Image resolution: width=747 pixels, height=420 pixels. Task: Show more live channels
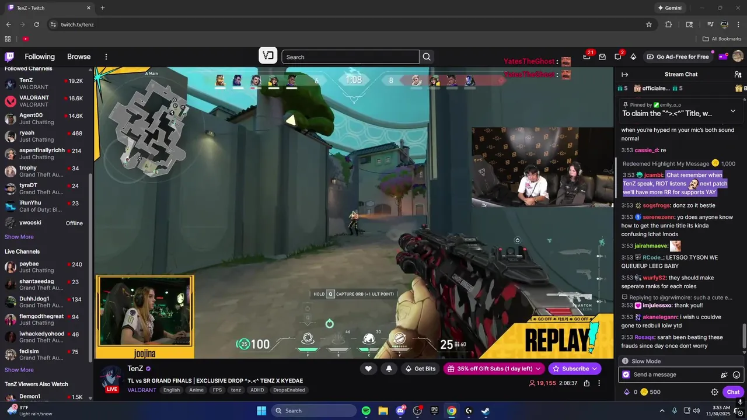point(19,370)
